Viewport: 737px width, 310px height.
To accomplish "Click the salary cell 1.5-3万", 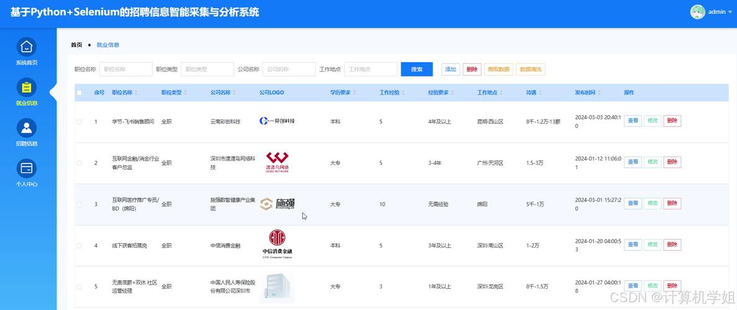I will [x=535, y=163].
